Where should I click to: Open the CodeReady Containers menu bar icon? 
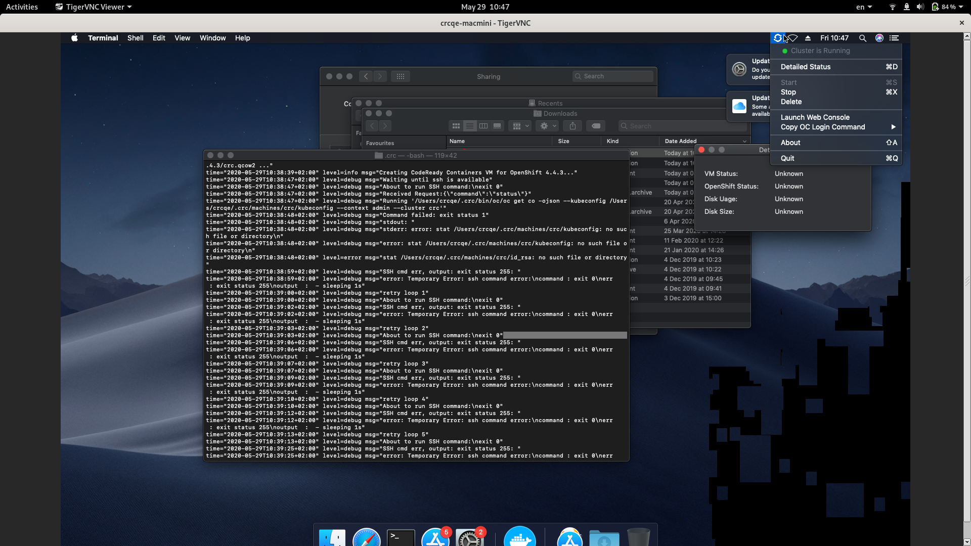click(x=778, y=38)
